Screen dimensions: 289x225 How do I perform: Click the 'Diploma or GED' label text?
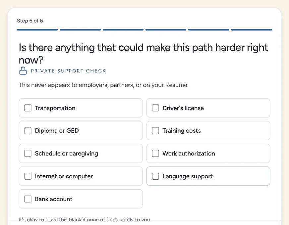pyautogui.click(x=57, y=131)
